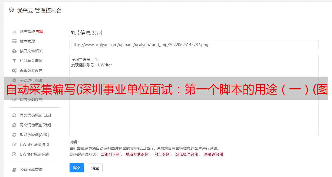Click the 优采云 管理控制台 title

[x=39, y=10]
